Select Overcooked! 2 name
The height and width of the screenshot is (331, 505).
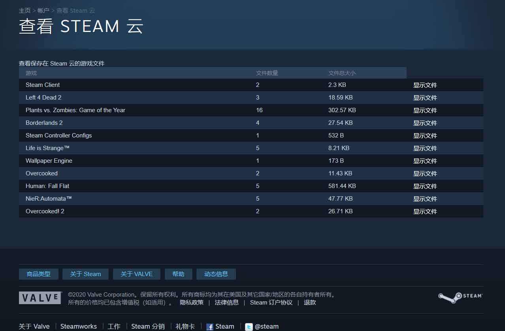(x=45, y=211)
